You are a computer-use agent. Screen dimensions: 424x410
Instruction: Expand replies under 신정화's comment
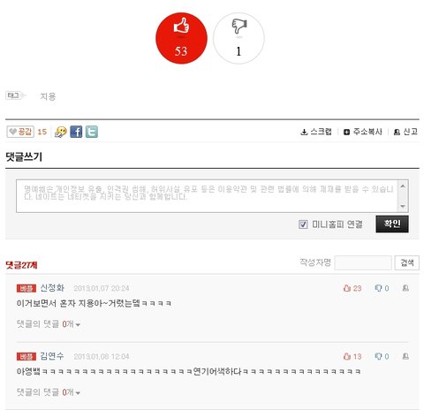tap(49, 324)
